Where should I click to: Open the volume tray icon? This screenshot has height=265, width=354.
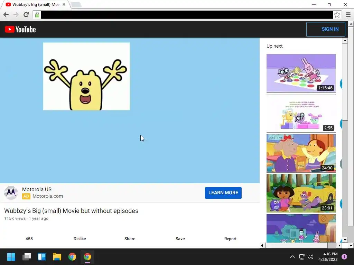(310, 257)
